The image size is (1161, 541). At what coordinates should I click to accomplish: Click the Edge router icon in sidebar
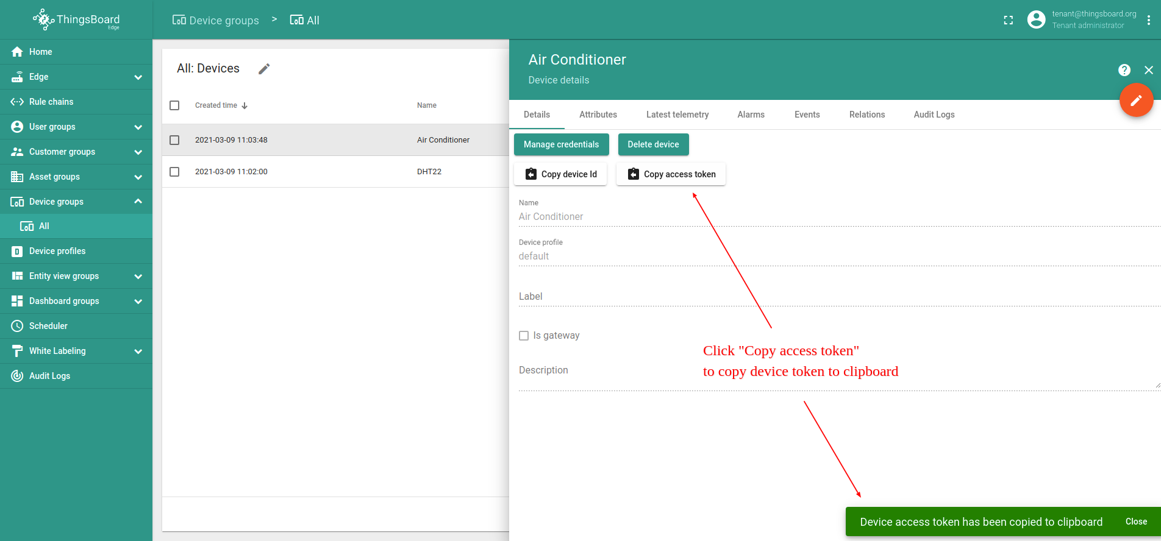(x=17, y=77)
